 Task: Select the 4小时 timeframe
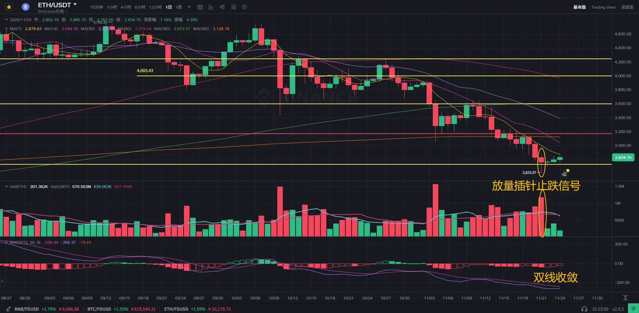pyautogui.click(x=126, y=7)
